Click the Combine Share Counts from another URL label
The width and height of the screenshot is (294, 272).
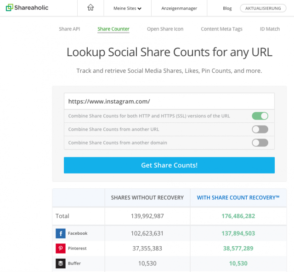(x=113, y=129)
